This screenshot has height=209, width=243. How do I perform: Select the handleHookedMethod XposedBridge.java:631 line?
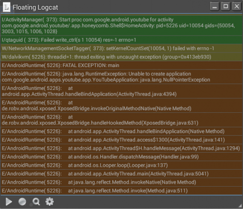[x=121, y=120]
